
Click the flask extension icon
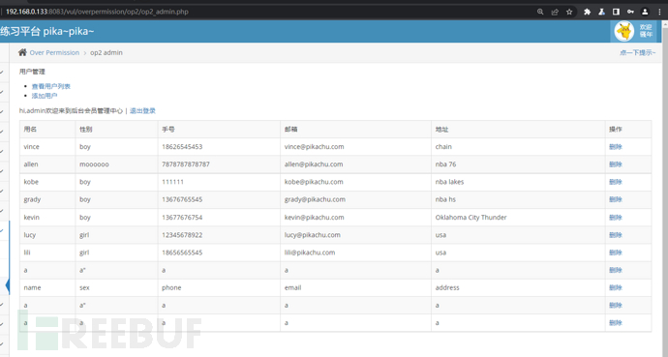(601, 12)
